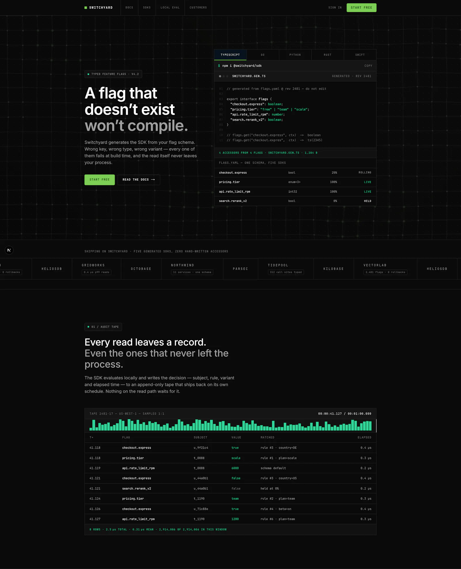The image size is (461, 569).
Task: Click the tape timestamp 00:00:41.127
Action: coord(330,414)
